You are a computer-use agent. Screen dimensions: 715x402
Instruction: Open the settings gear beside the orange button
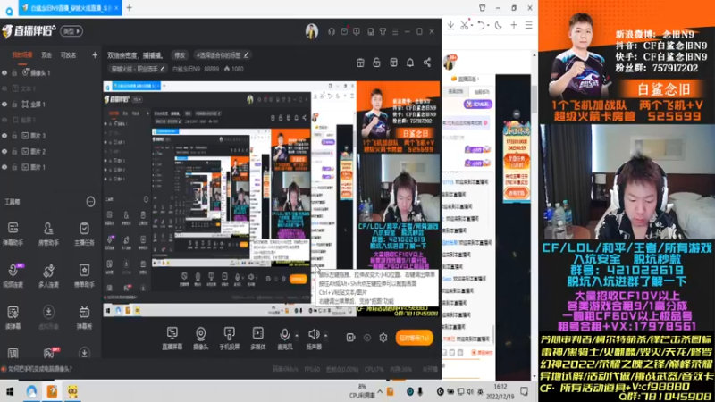[383, 338]
